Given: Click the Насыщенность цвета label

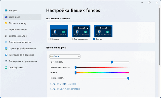Looking at the screenshot, I should click(x=60, y=67).
